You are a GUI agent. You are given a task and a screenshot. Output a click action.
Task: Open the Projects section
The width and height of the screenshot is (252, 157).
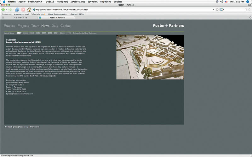pyautogui.click(x=23, y=26)
